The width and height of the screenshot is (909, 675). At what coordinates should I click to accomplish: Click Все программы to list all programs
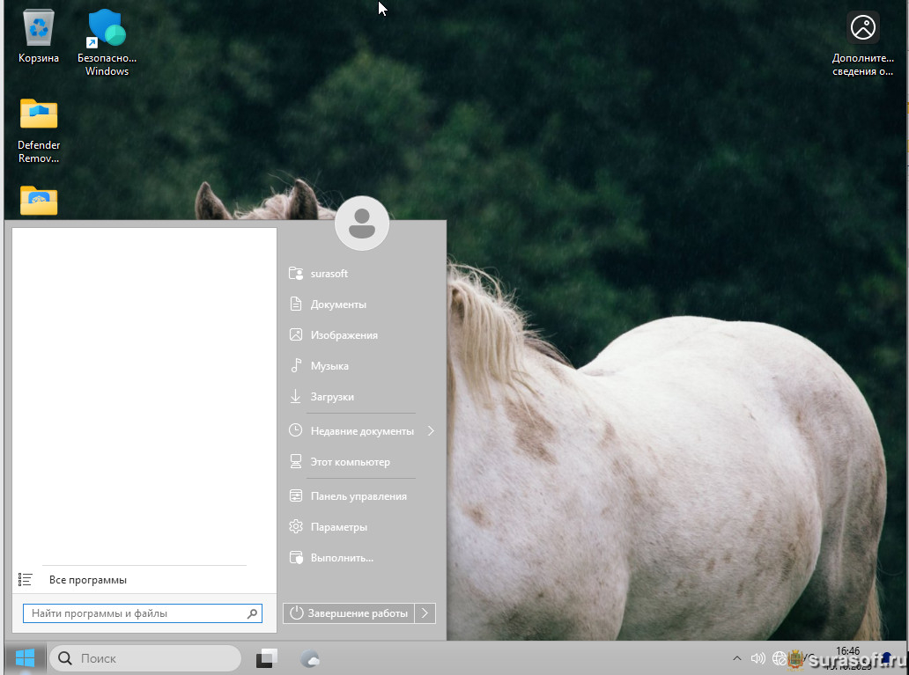click(87, 580)
